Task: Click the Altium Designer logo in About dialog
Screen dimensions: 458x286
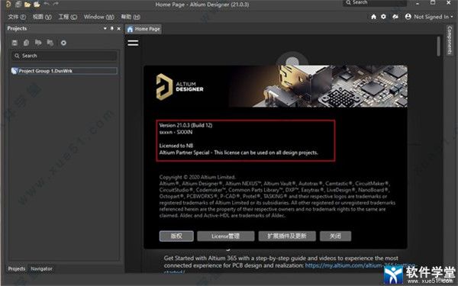Action: [x=179, y=87]
